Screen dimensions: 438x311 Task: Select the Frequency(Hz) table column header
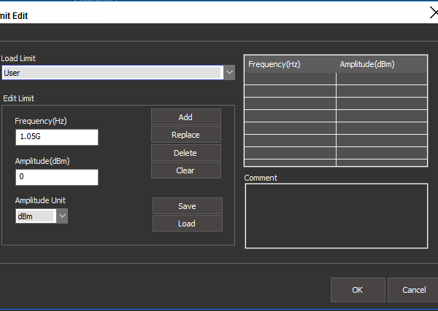290,65
